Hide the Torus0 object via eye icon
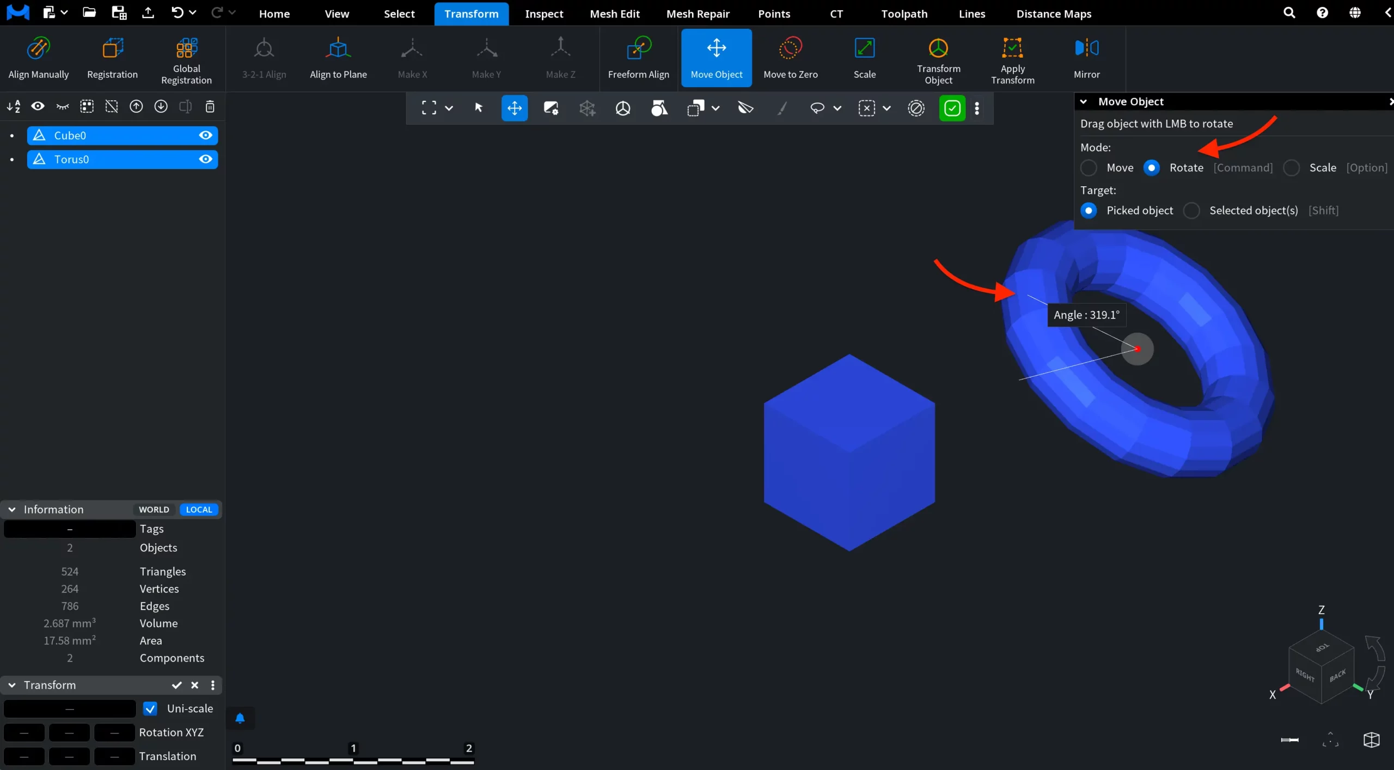This screenshot has height=770, width=1394. point(205,159)
